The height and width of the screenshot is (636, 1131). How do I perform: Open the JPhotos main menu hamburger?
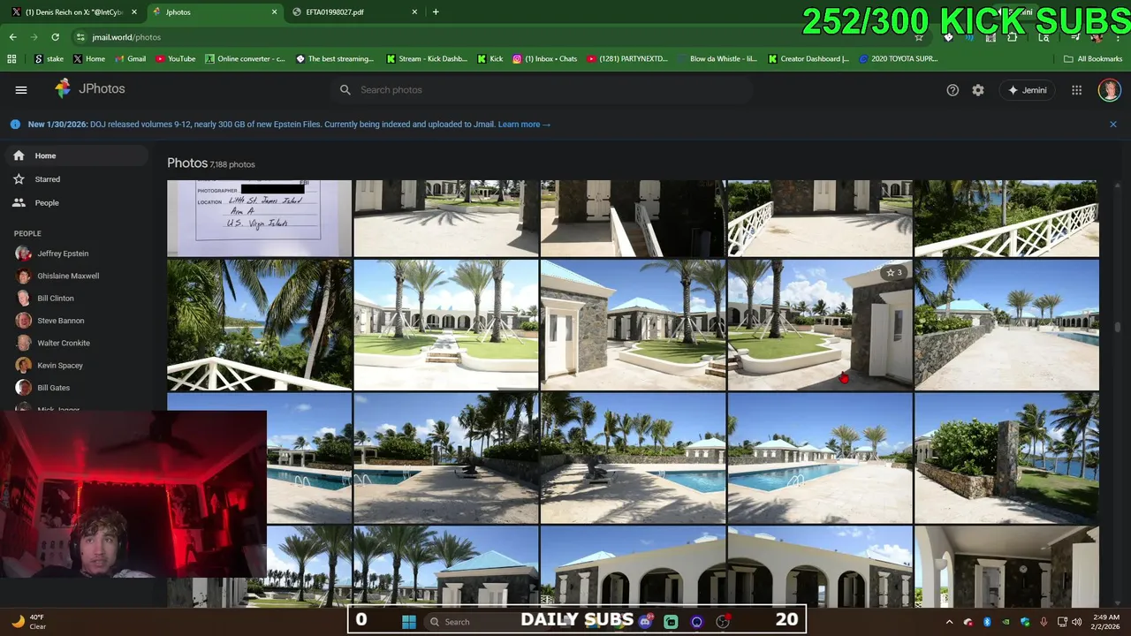[21, 89]
